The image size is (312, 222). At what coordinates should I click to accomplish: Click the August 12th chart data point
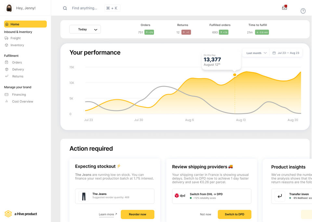(x=235, y=75)
